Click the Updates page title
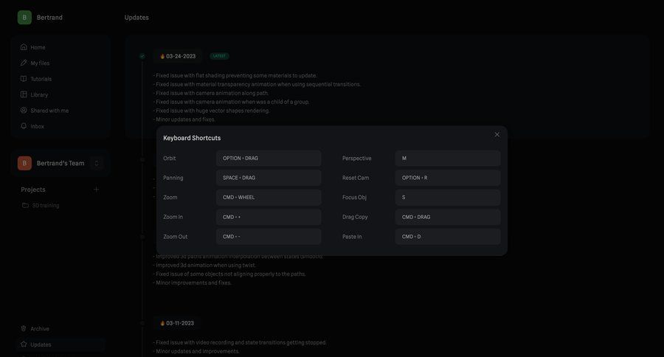The height and width of the screenshot is (357, 664). pyautogui.click(x=136, y=18)
